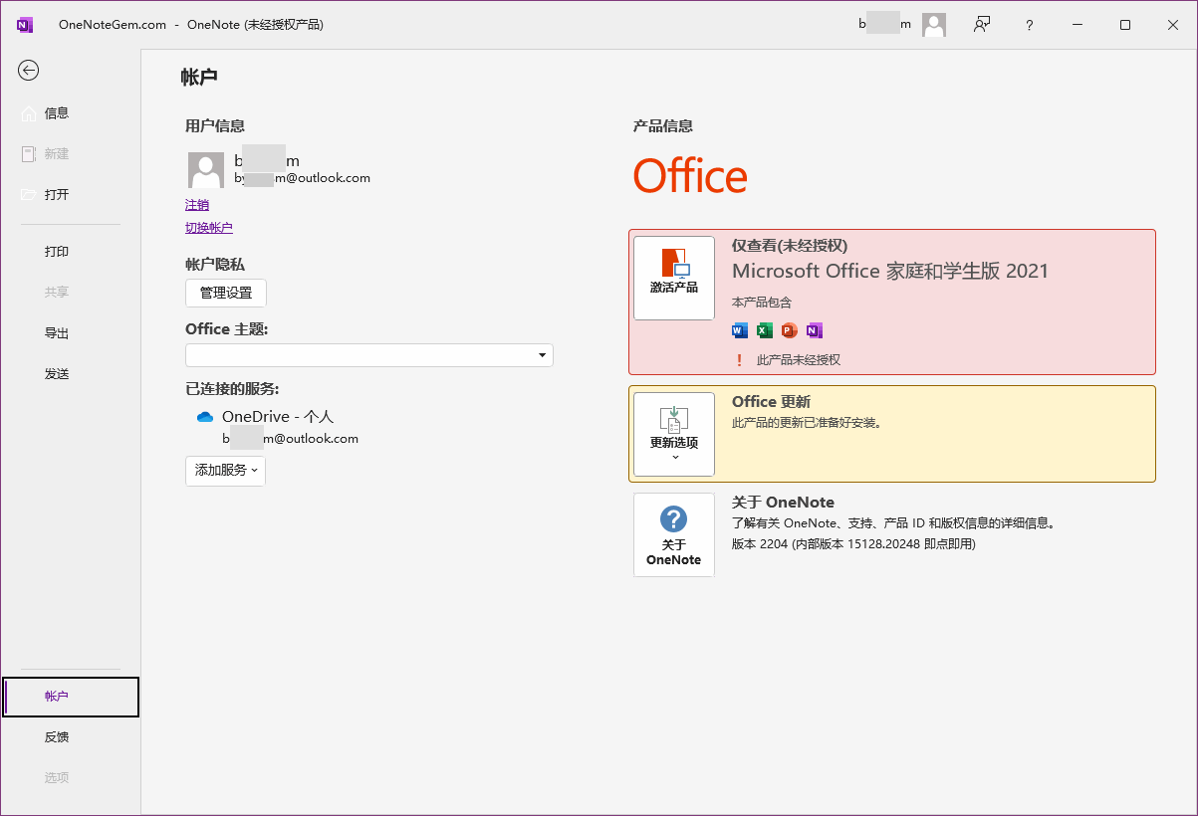Viewport: 1198px width, 816px height.
Task: Click the 'Office 更新' heading
Action: 771,402
